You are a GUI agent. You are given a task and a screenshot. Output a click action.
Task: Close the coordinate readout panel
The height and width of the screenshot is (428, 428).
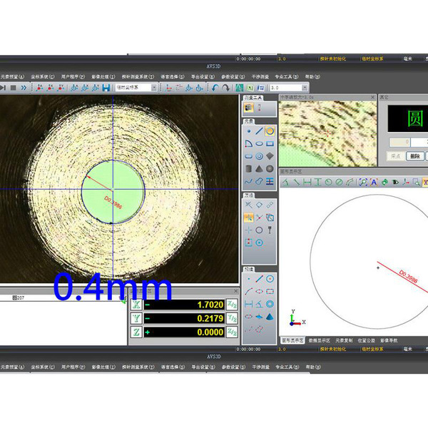(x=236, y=291)
